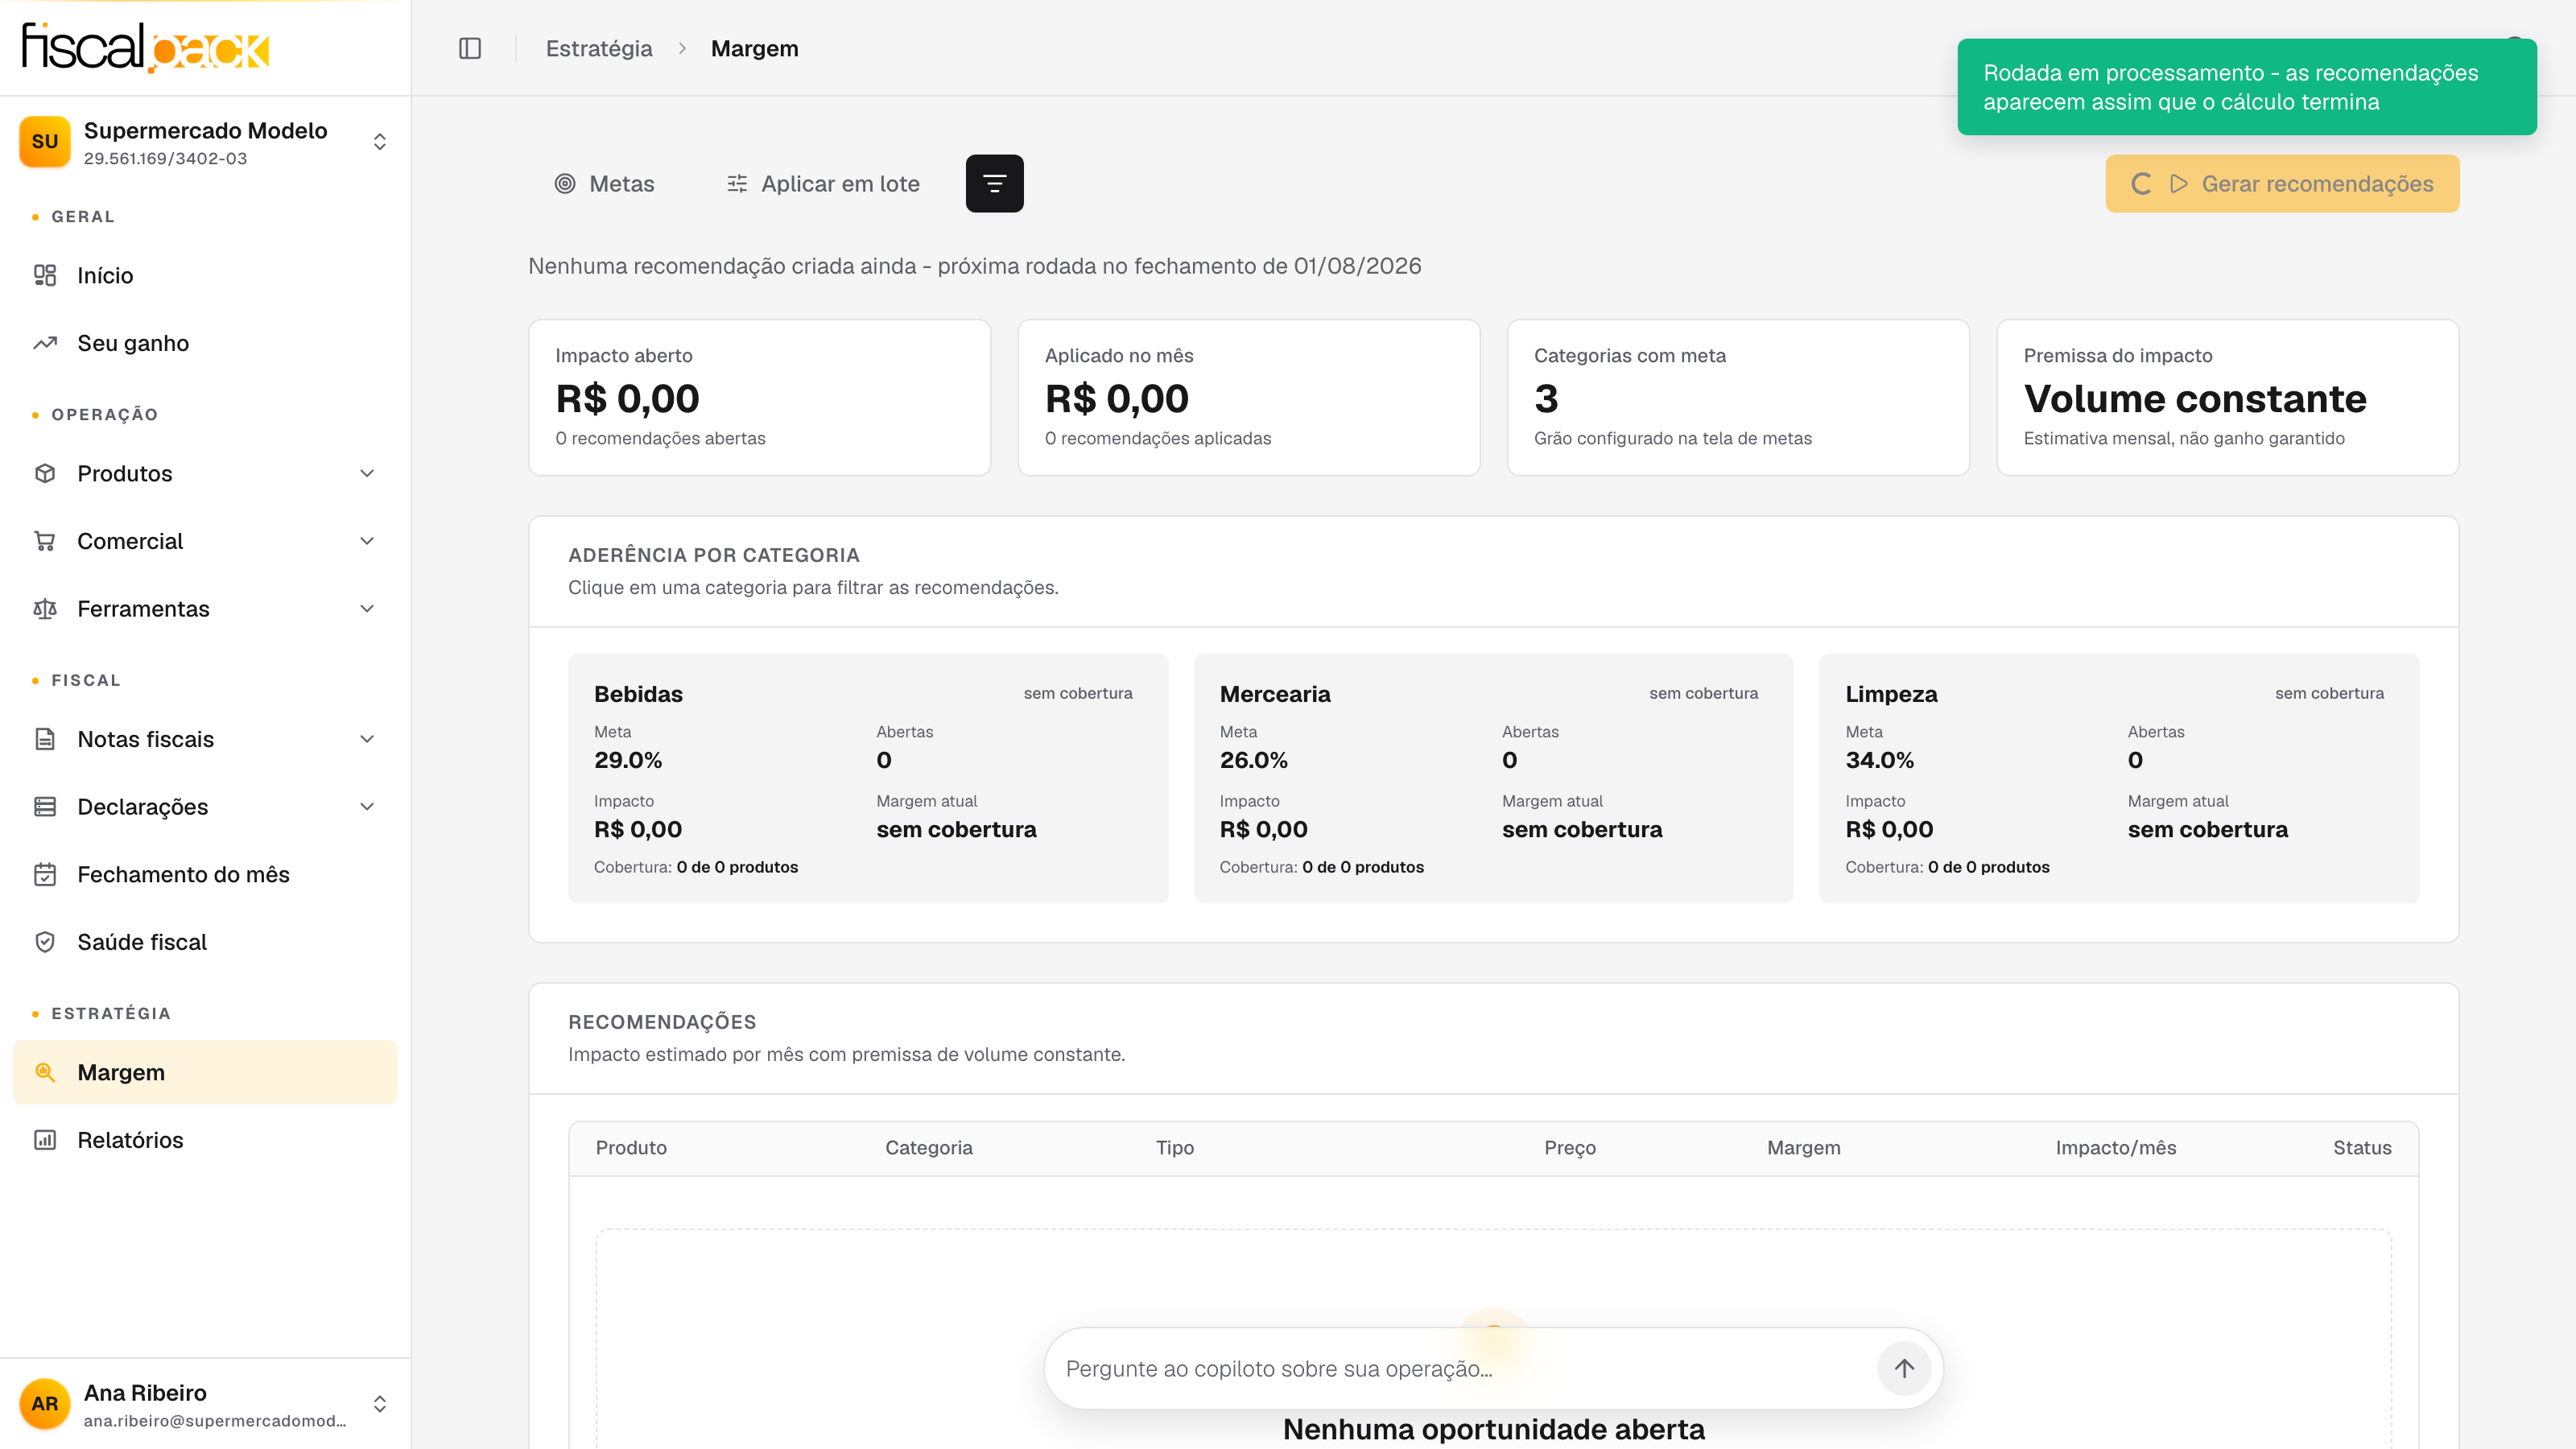Image resolution: width=2576 pixels, height=1449 pixels.
Task: Go to Início in the sidebar
Action: 205,275
